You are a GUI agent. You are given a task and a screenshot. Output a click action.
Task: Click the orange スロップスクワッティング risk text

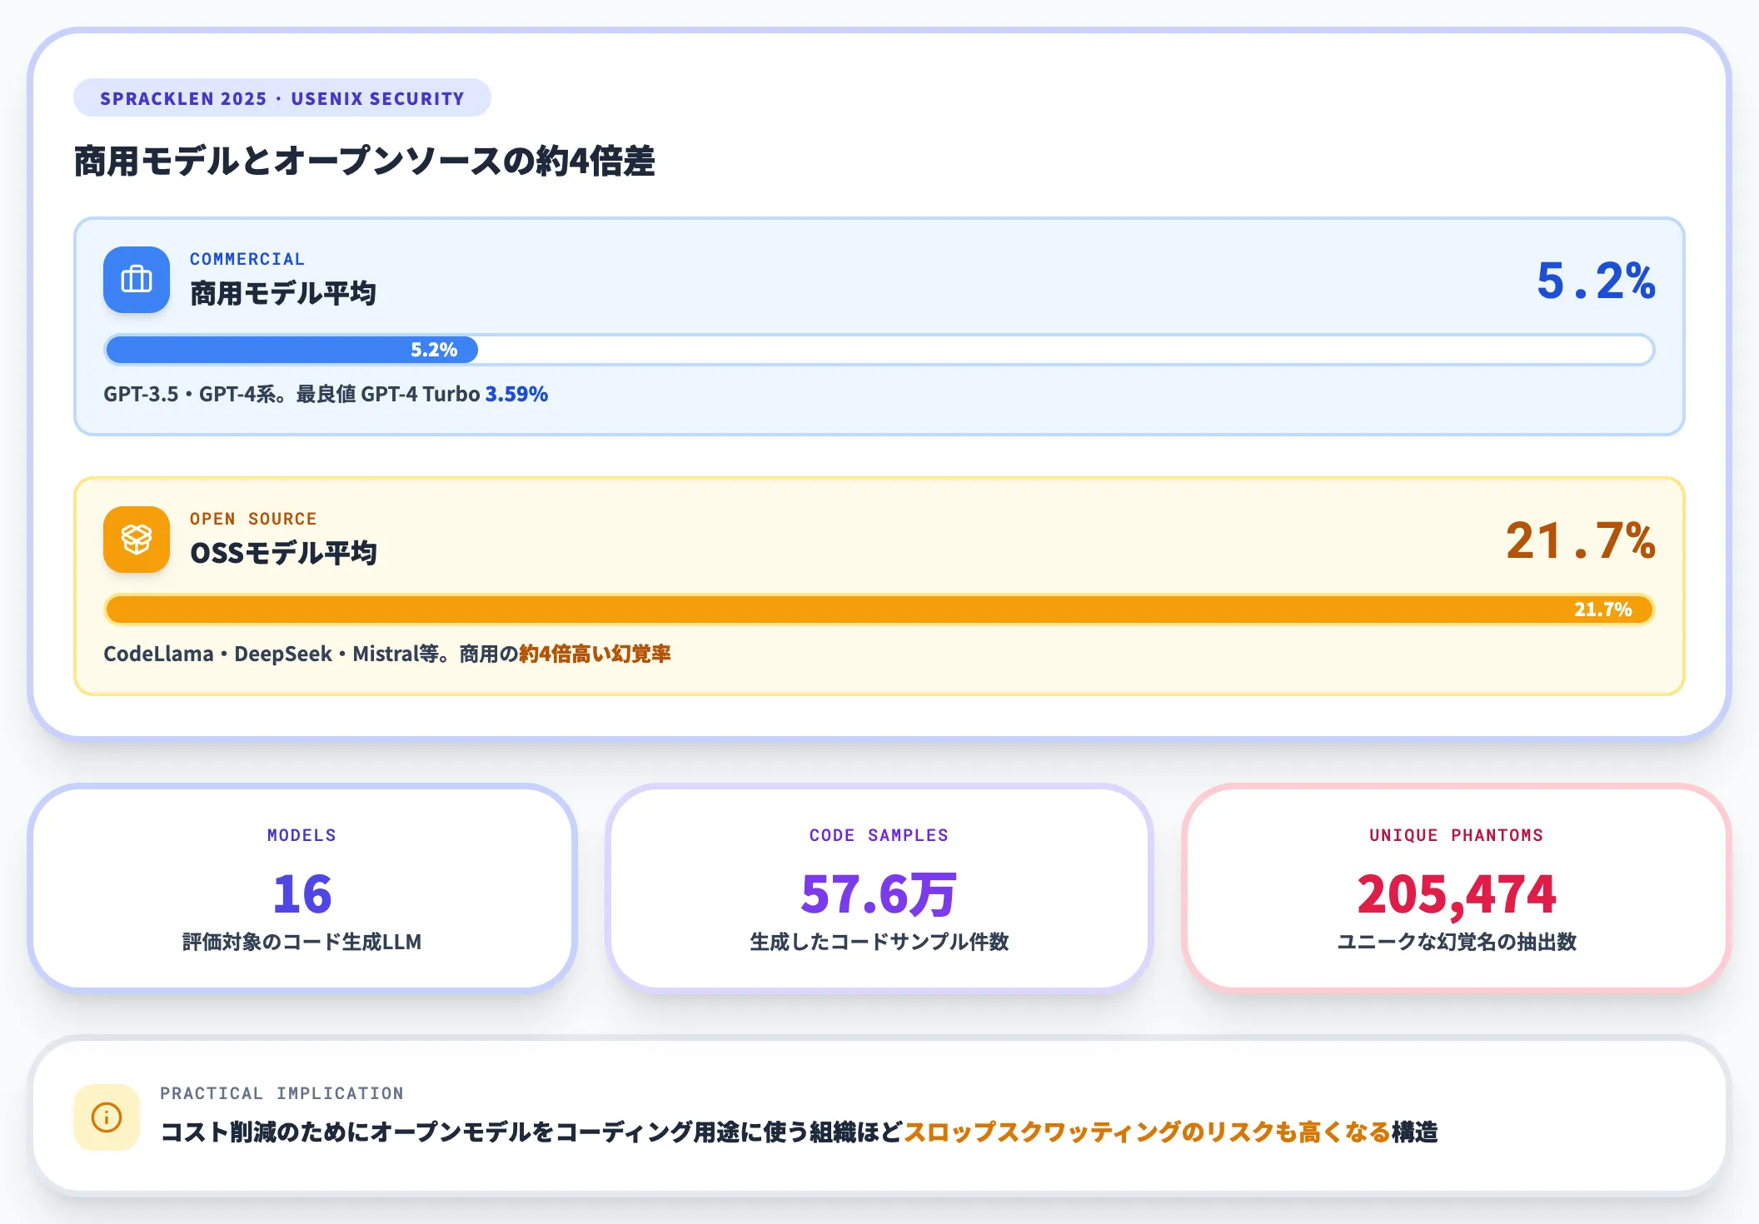click(1147, 1132)
